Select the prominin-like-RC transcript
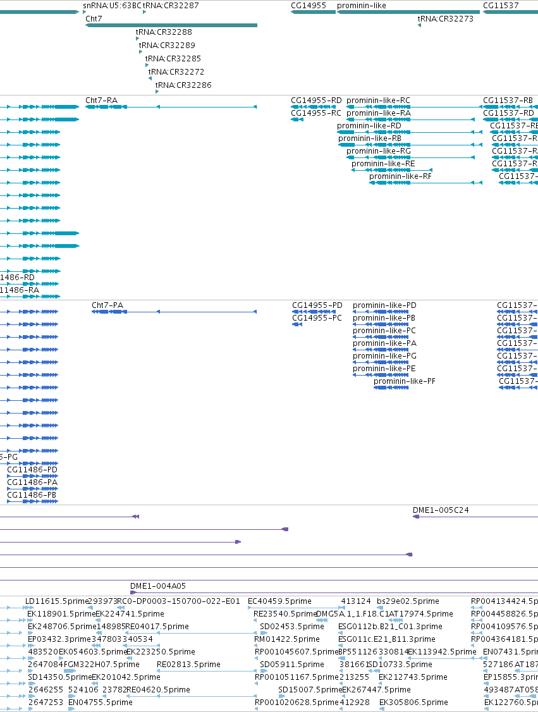The height and width of the screenshot is (712, 538). pos(378,100)
